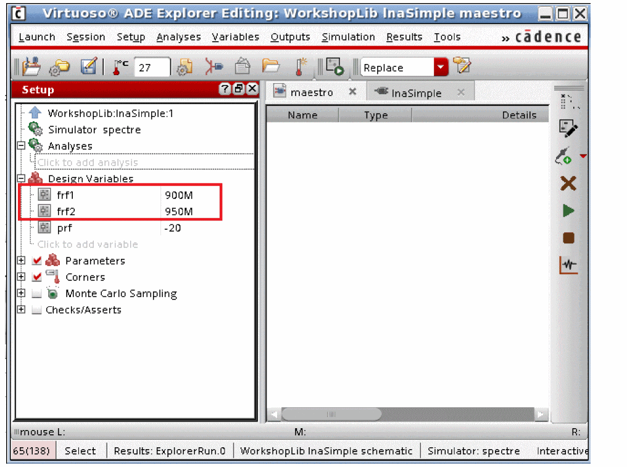
Task: Click the paper bag toolbar icon
Action: [x=243, y=67]
